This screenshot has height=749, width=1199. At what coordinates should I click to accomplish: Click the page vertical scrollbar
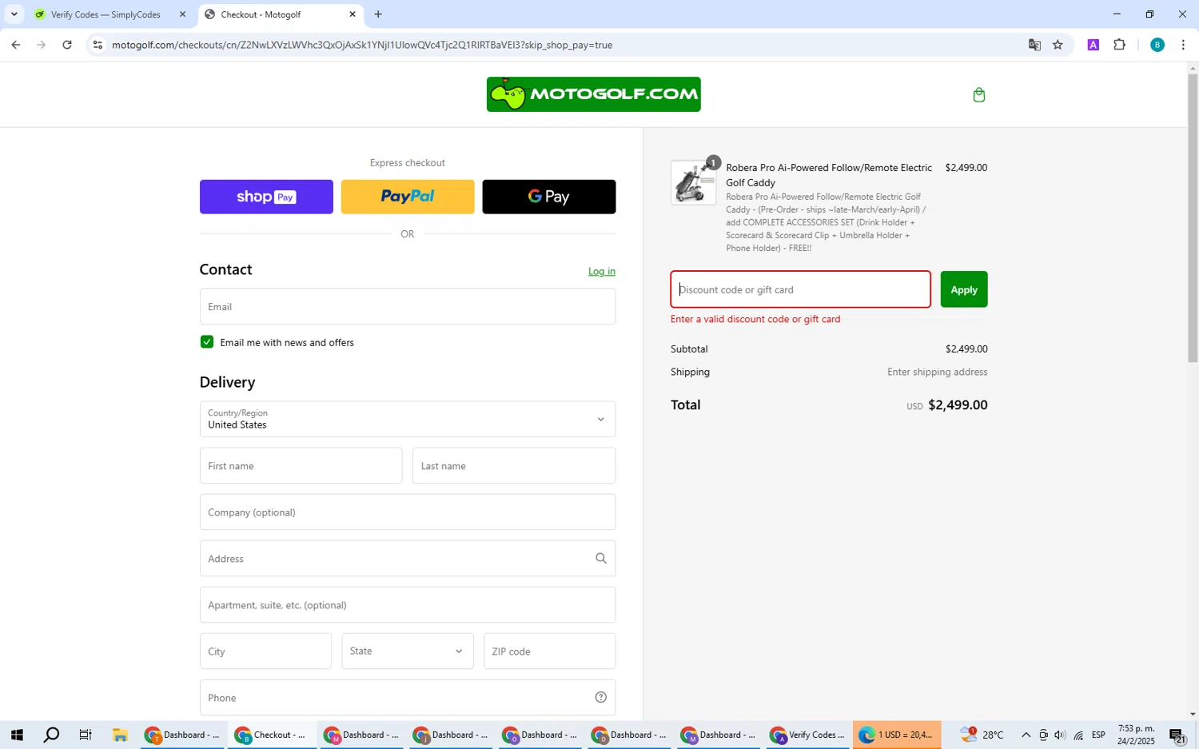point(1193,217)
